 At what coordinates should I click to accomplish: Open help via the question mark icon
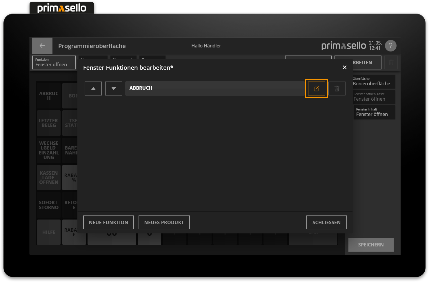click(x=390, y=46)
